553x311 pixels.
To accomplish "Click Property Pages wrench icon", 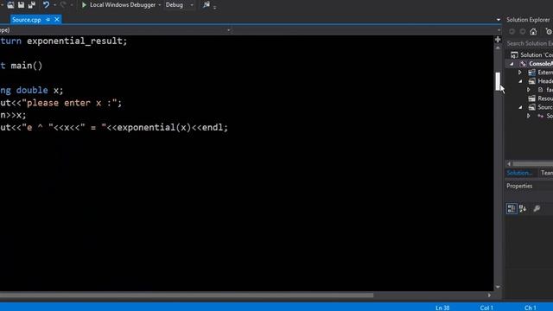I will 537,208.
